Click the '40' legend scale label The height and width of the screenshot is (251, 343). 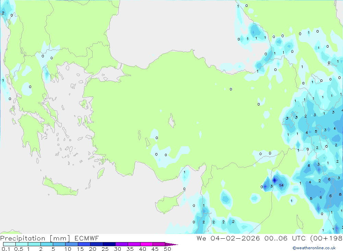(143, 249)
